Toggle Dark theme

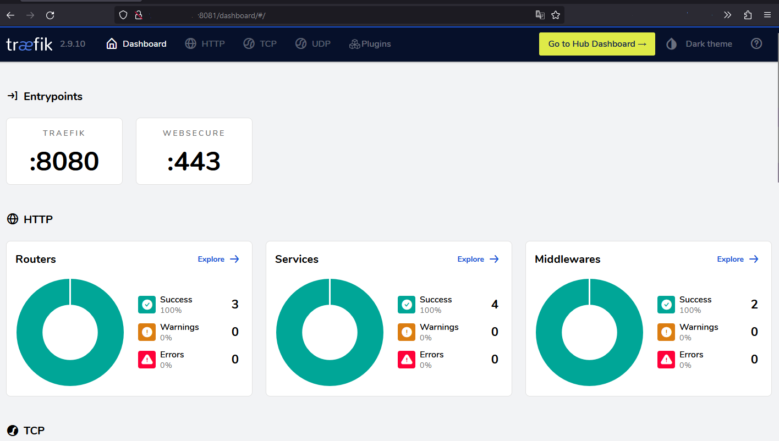tap(699, 43)
